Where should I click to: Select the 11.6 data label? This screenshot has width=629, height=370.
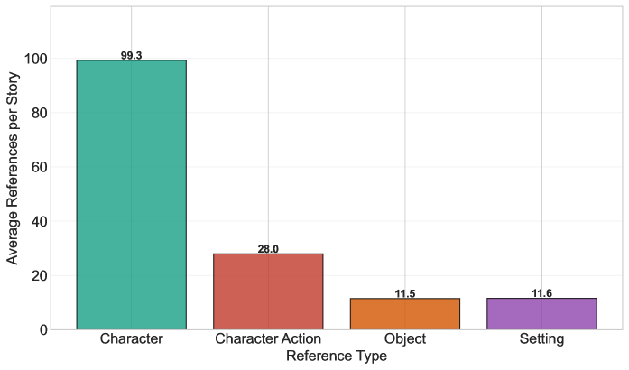(x=541, y=294)
